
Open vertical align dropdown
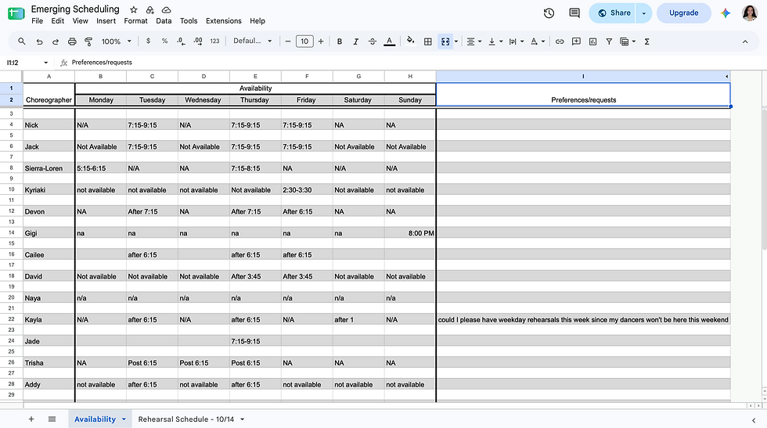click(x=495, y=41)
